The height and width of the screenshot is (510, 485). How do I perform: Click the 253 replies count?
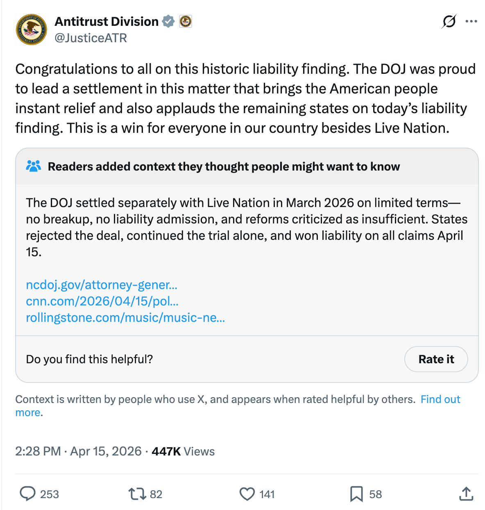48,494
